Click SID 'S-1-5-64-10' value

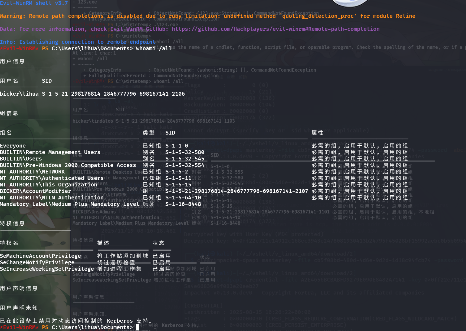pos(183,198)
